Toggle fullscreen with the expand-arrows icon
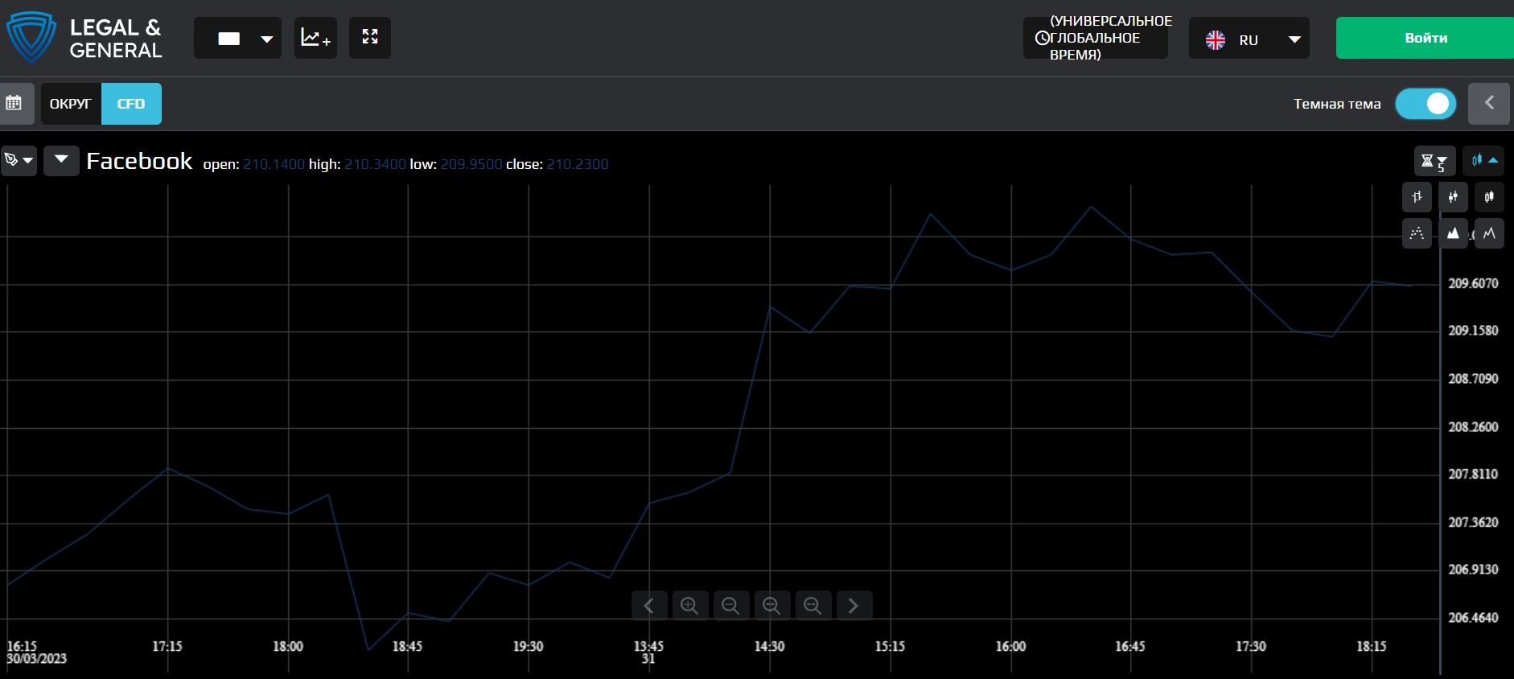 [370, 38]
